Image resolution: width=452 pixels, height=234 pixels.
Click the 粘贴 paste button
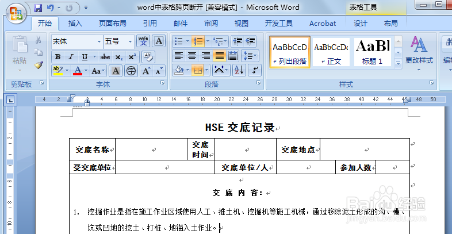(20, 54)
